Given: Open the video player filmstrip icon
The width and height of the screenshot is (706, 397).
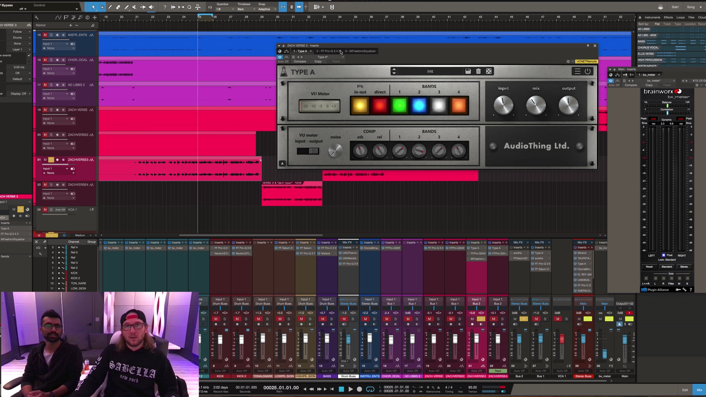Looking at the screenshot, I should [x=332, y=7].
